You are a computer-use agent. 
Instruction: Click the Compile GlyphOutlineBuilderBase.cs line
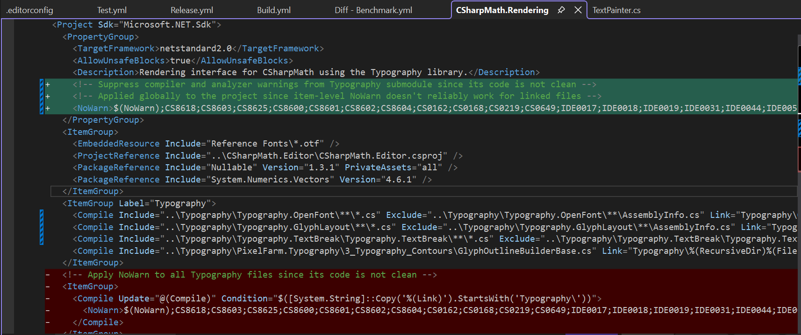pos(435,251)
